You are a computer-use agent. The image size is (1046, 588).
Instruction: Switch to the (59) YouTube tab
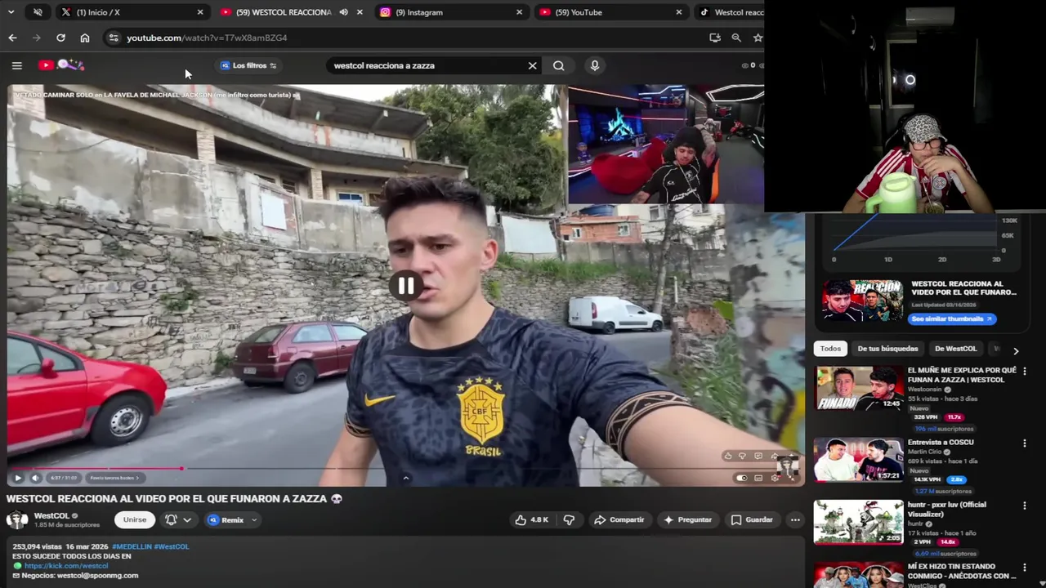pyautogui.click(x=610, y=12)
